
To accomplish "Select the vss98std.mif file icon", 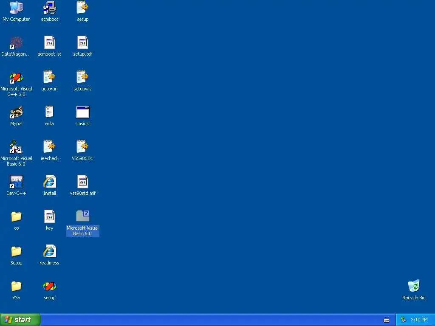I will click(83, 182).
